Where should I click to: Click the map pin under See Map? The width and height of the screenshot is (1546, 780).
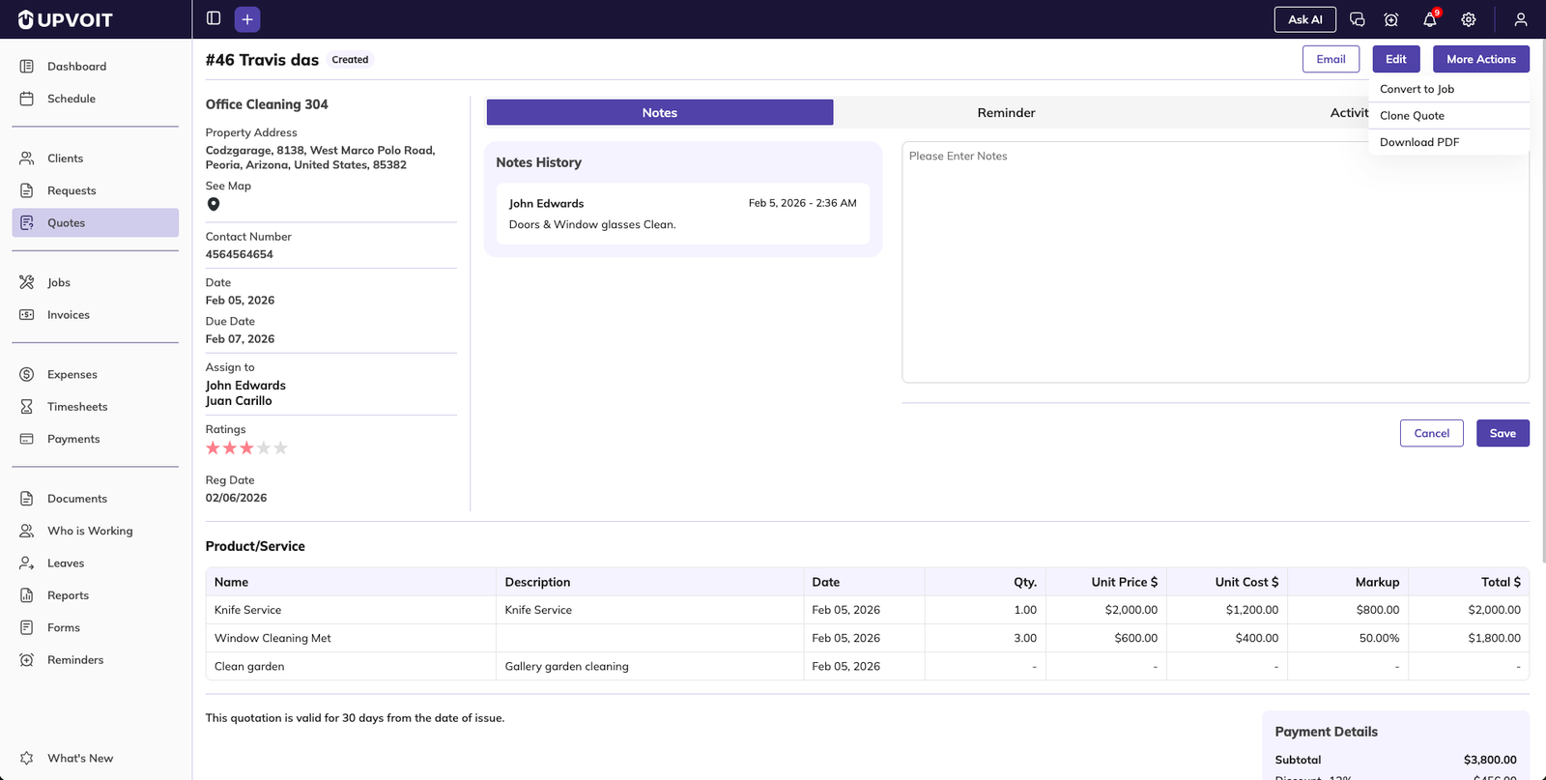pos(214,204)
